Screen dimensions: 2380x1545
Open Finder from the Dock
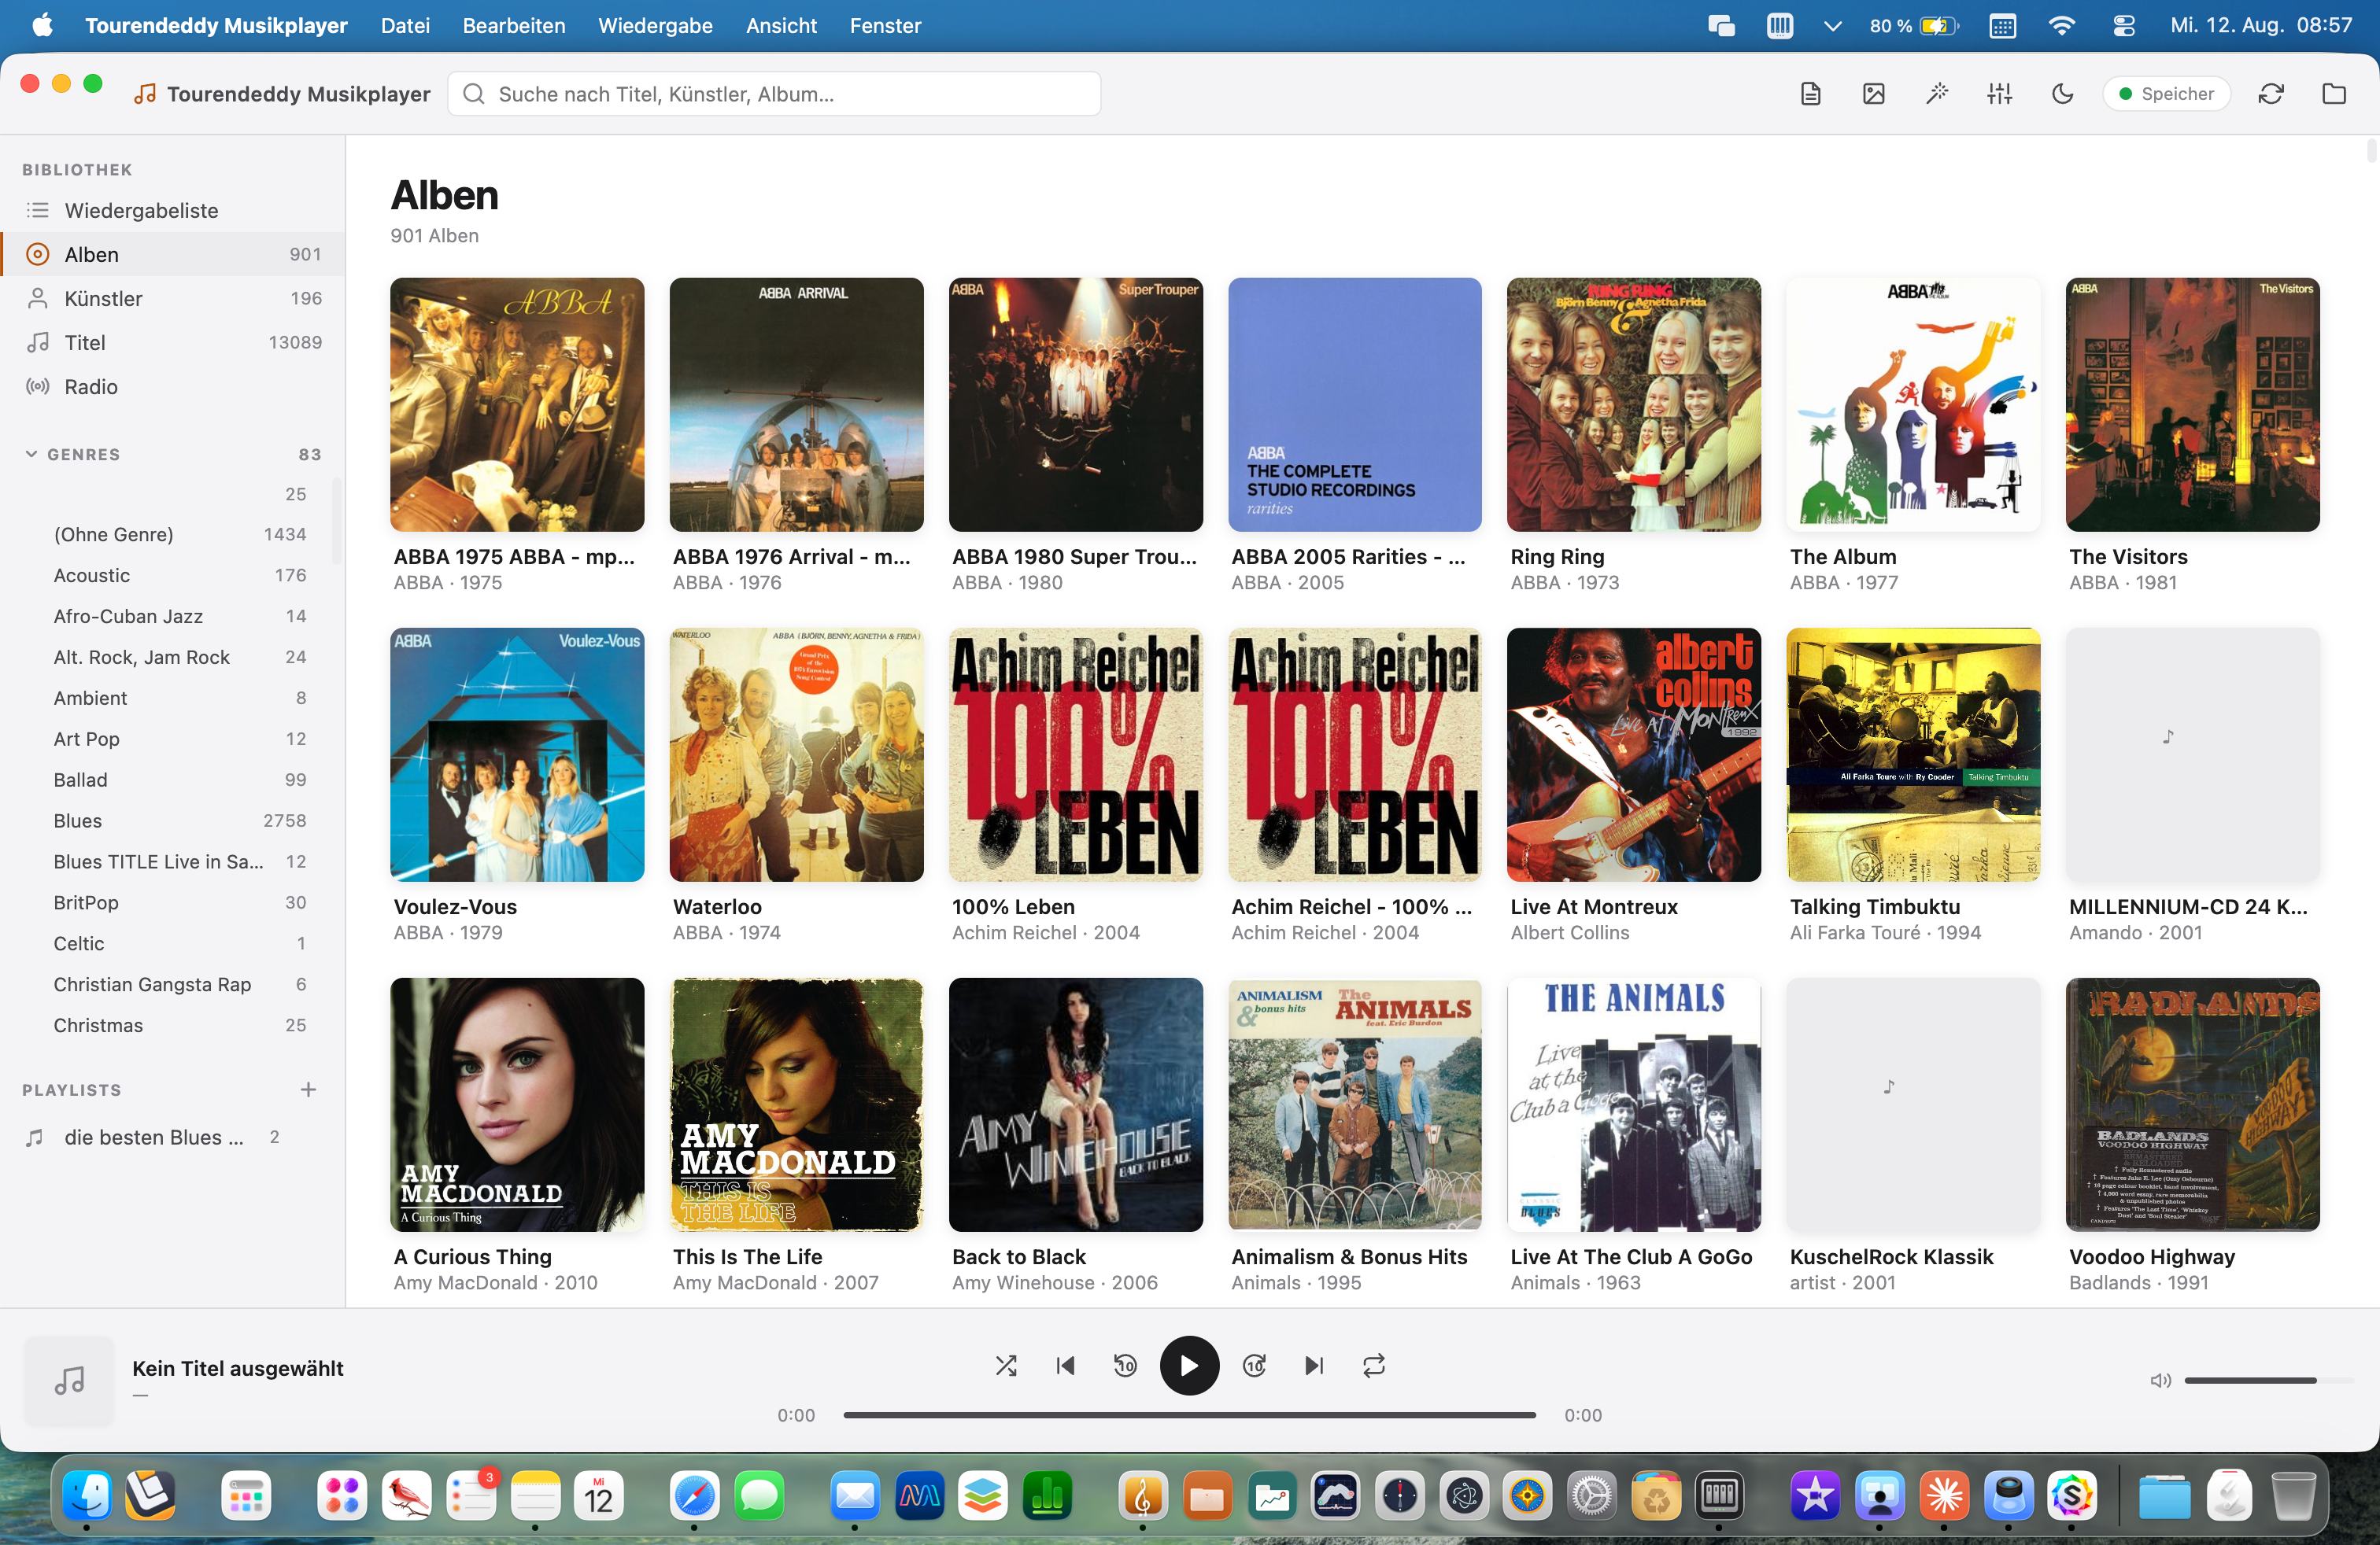(86, 1497)
